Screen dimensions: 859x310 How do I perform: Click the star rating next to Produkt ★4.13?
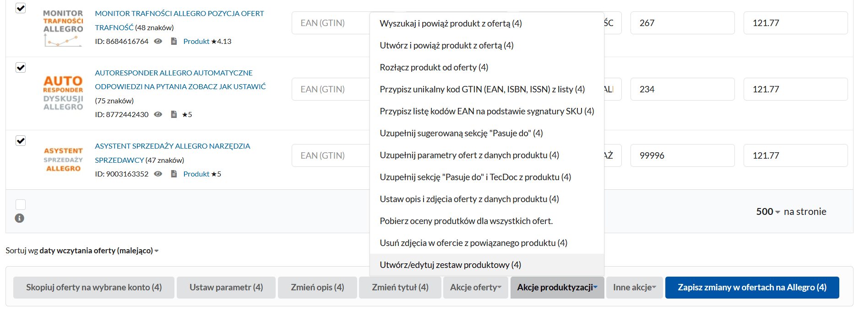pyautogui.click(x=224, y=41)
